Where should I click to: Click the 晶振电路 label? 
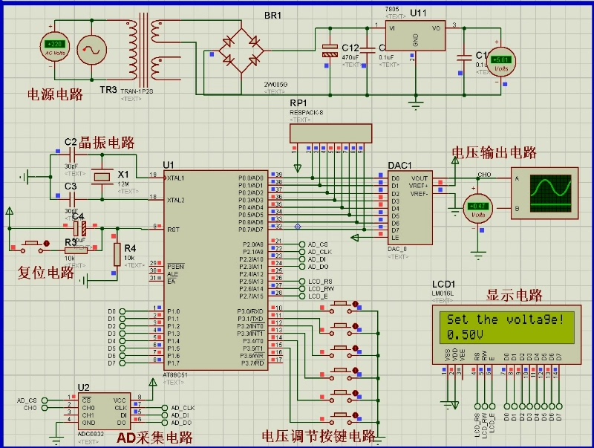click(x=106, y=143)
